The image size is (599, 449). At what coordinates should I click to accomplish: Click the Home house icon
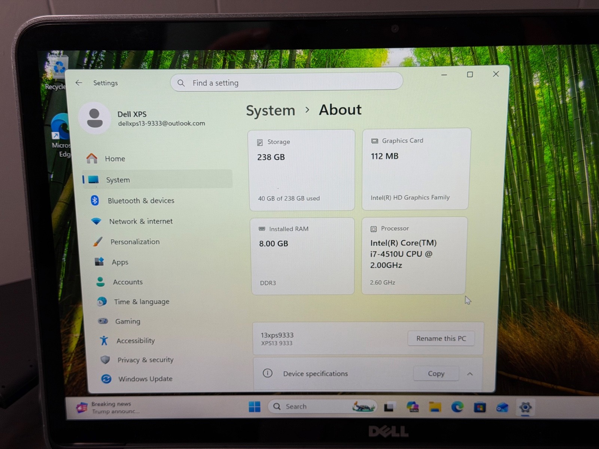point(92,159)
